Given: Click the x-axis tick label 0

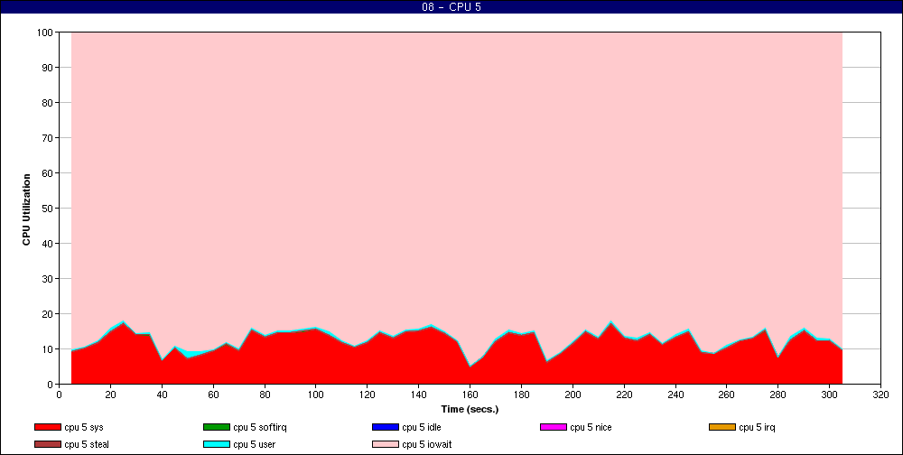Looking at the screenshot, I should coord(59,395).
